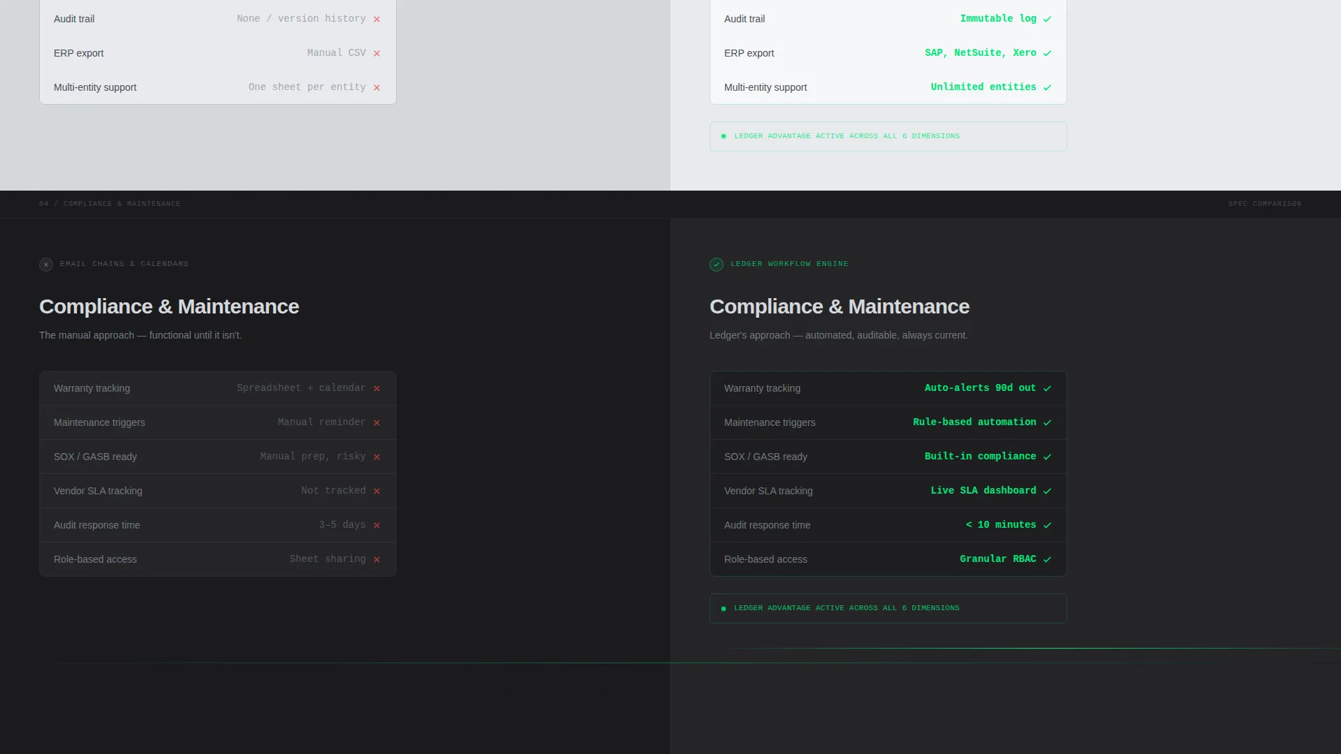
Task: Click the 'Unlimited entities' value
Action: pyautogui.click(x=983, y=87)
